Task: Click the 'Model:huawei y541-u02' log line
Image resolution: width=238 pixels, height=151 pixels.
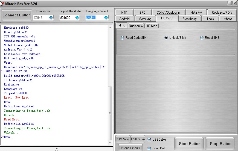Action: 21,45
